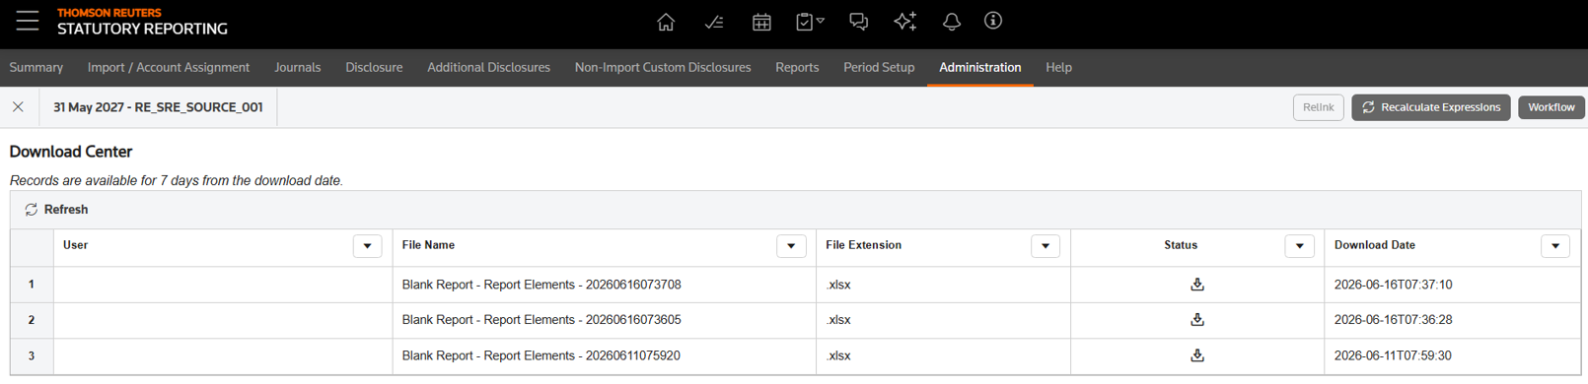The height and width of the screenshot is (384, 1588).
Task: Open the Period Setup tab
Action: click(x=879, y=67)
